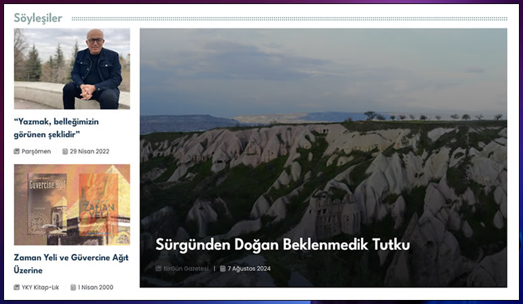Select the BirGün Gazetesi source label
Screen dimensions: 523x304
coord(186,268)
